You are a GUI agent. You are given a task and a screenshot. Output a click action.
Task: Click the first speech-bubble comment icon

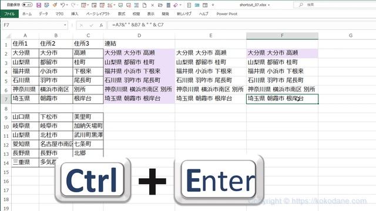tap(120, 5)
